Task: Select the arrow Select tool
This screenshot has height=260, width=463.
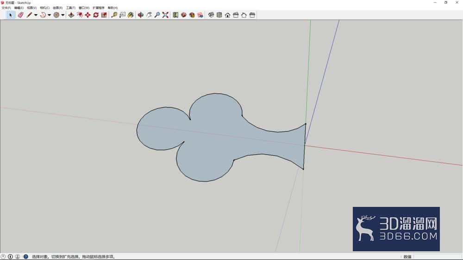Action: click(x=11, y=15)
